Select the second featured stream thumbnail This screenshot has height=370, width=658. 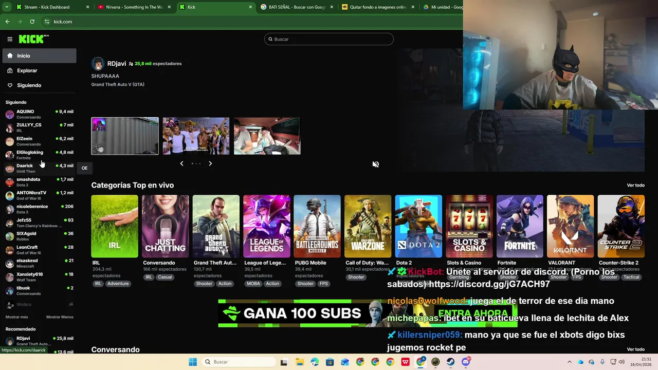pyautogui.click(x=196, y=136)
